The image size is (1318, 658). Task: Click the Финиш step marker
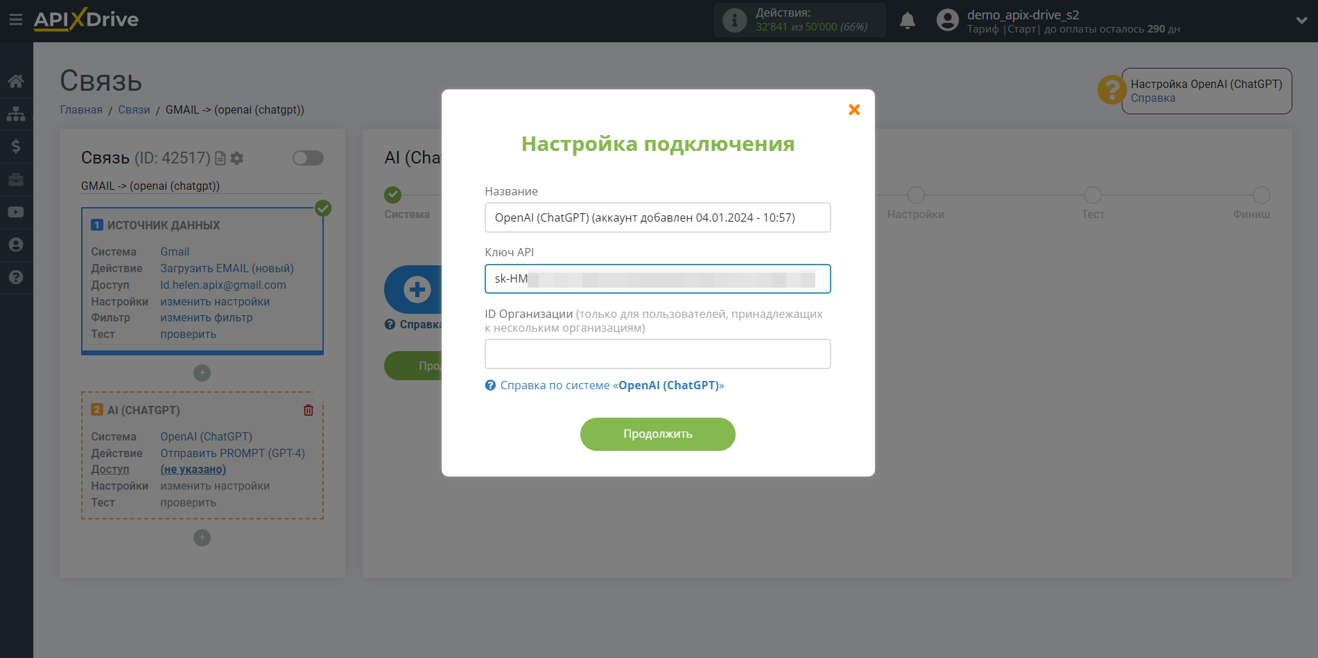[x=1261, y=195]
